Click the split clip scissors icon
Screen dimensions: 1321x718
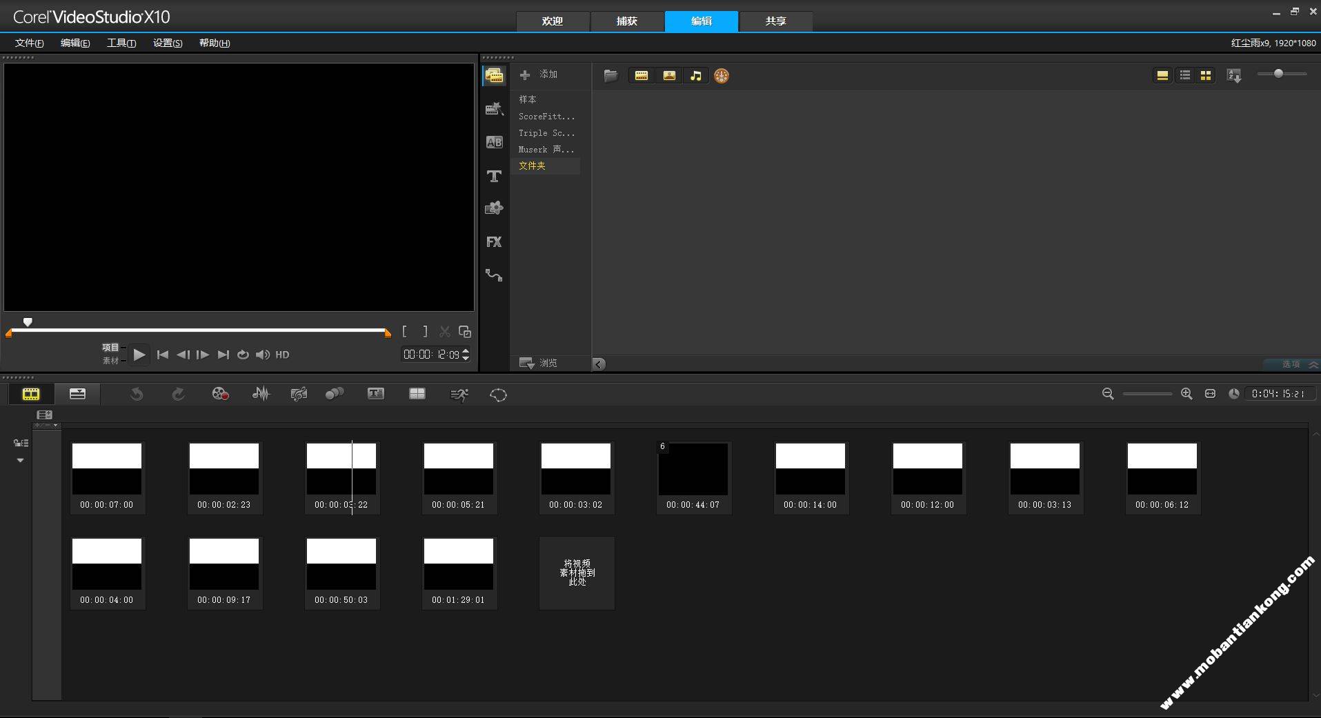(x=445, y=332)
